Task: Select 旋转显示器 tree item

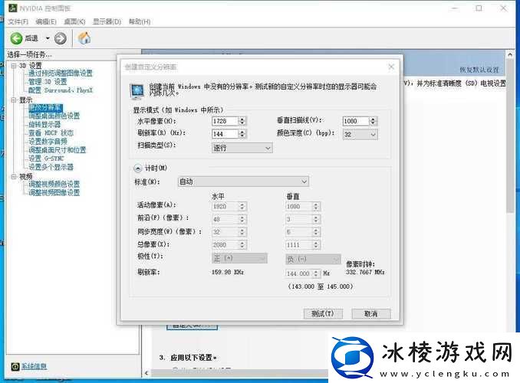Action: (x=44, y=125)
